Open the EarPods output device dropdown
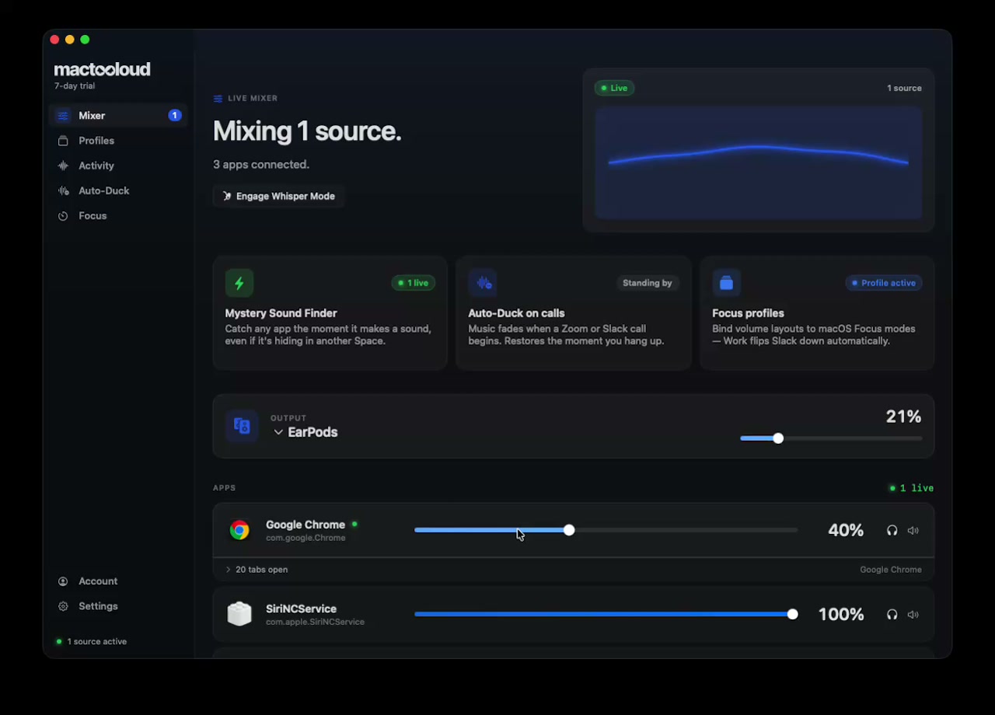Viewport: 995px width, 715px height. point(305,432)
